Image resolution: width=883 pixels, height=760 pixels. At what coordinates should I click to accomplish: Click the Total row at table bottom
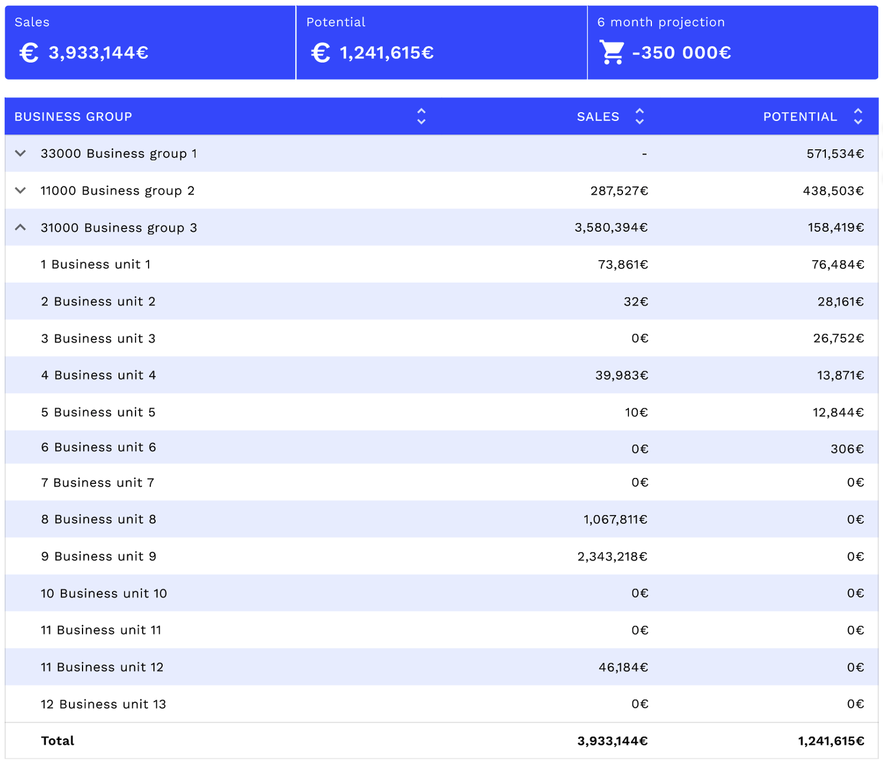point(58,741)
